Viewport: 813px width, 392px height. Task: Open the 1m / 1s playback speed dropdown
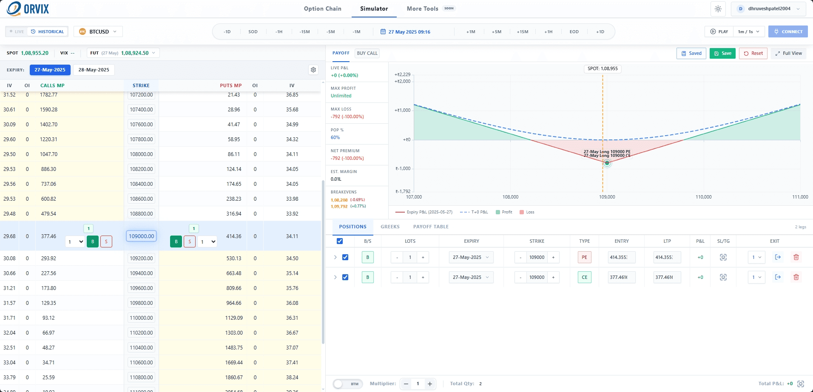(x=749, y=32)
